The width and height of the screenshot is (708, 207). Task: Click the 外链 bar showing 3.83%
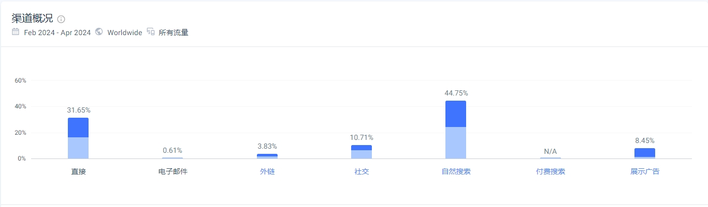[267, 156]
